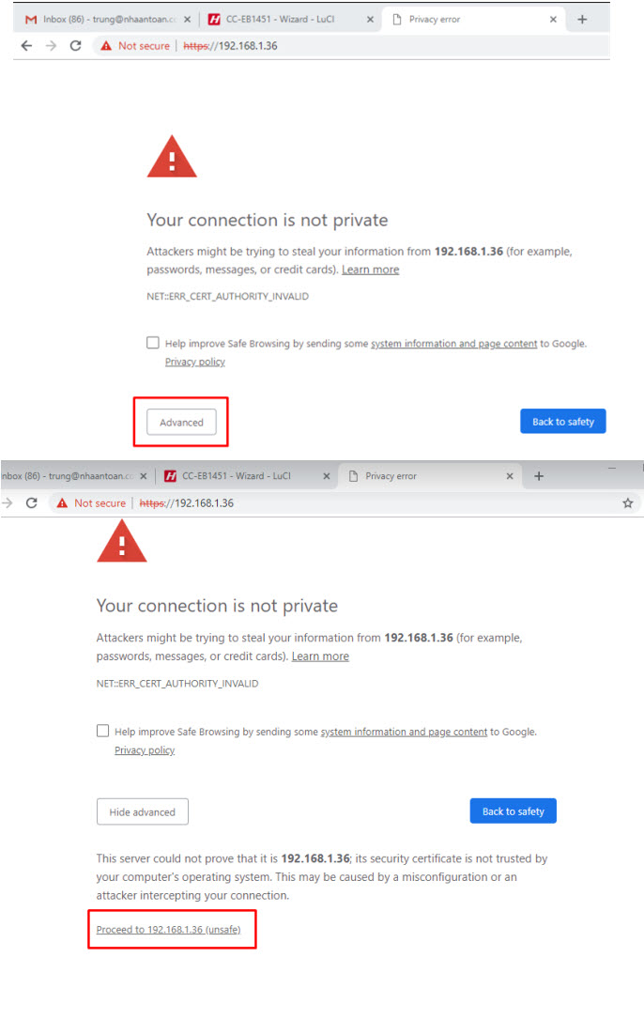Screen dimensions: 644x1019
Task: Expand details with the Advanced button
Action: tap(181, 423)
